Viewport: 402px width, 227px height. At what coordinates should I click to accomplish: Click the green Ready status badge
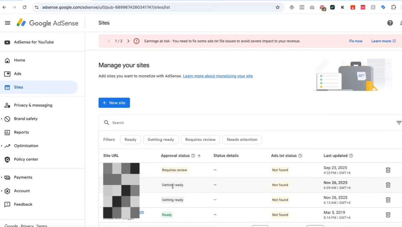pos(167,215)
